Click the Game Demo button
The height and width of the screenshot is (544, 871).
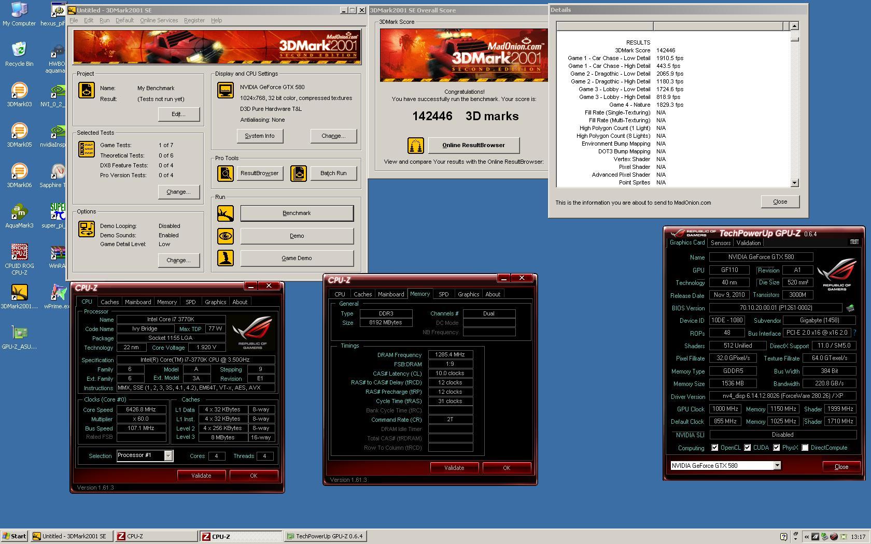click(297, 258)
